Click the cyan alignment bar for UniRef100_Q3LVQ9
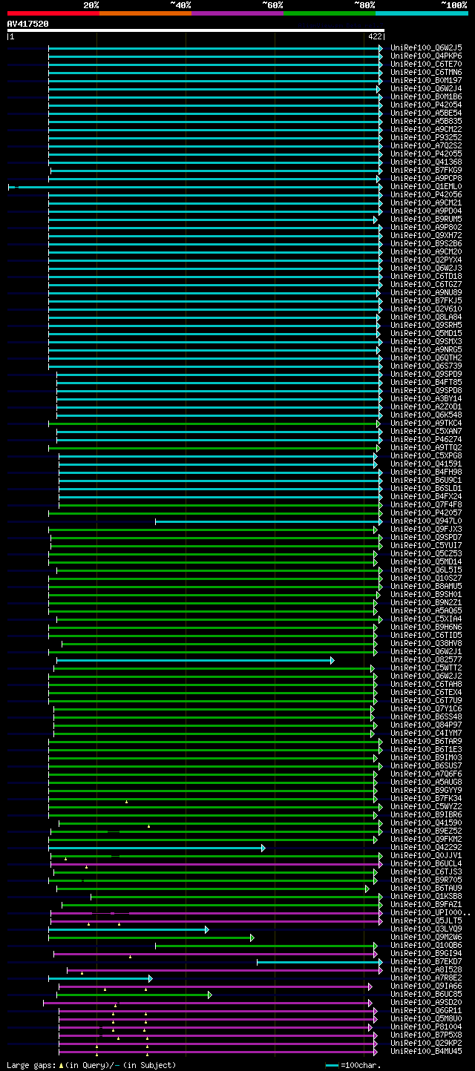The image size is (475, 1071). 129,929
